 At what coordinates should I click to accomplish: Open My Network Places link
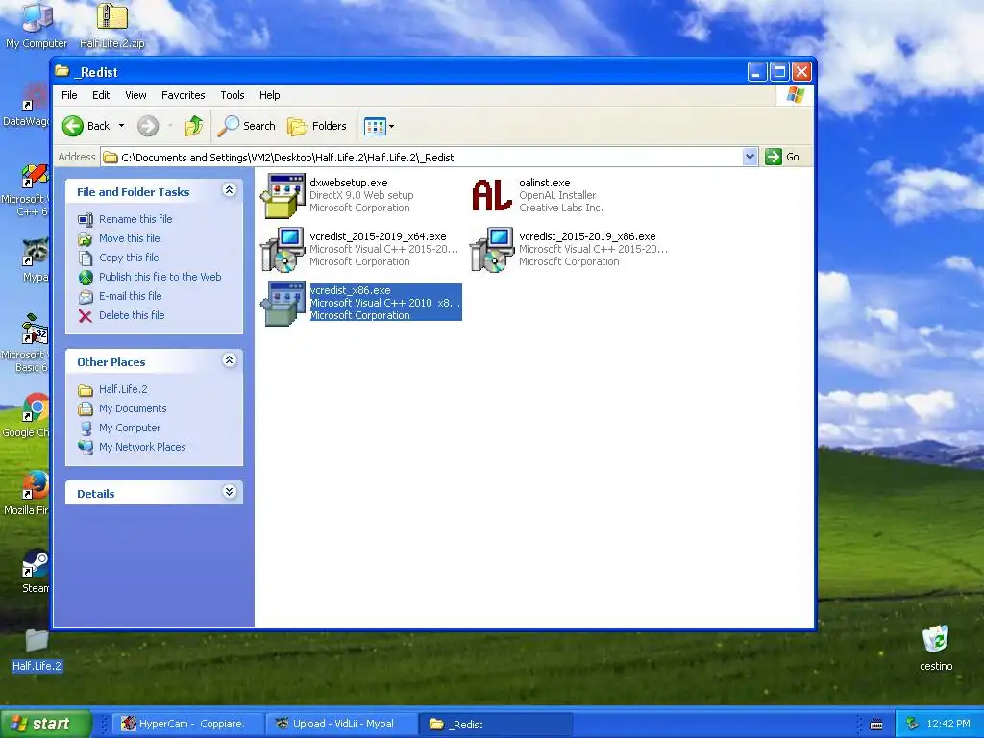(x=142, y=448)
